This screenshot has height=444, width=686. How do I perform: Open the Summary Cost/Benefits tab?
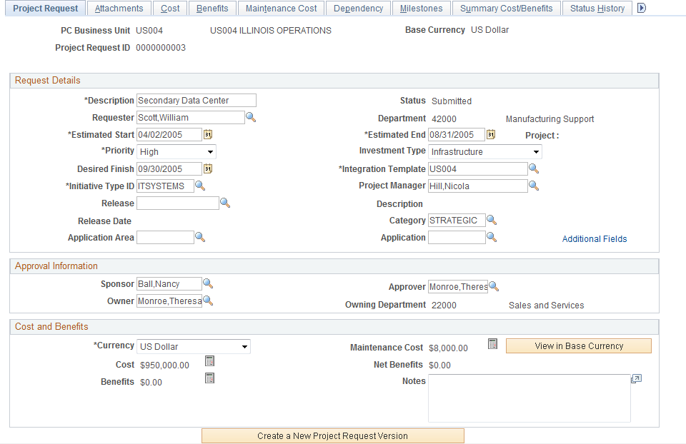click(506, 9)
